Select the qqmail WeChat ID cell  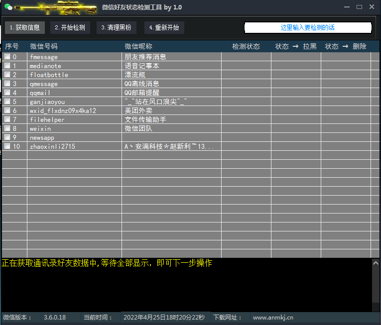[74, 93]
